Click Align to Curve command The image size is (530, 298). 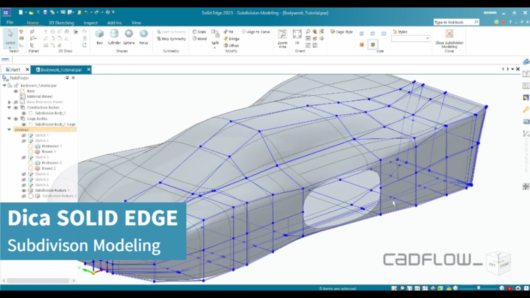click(255, 32)
